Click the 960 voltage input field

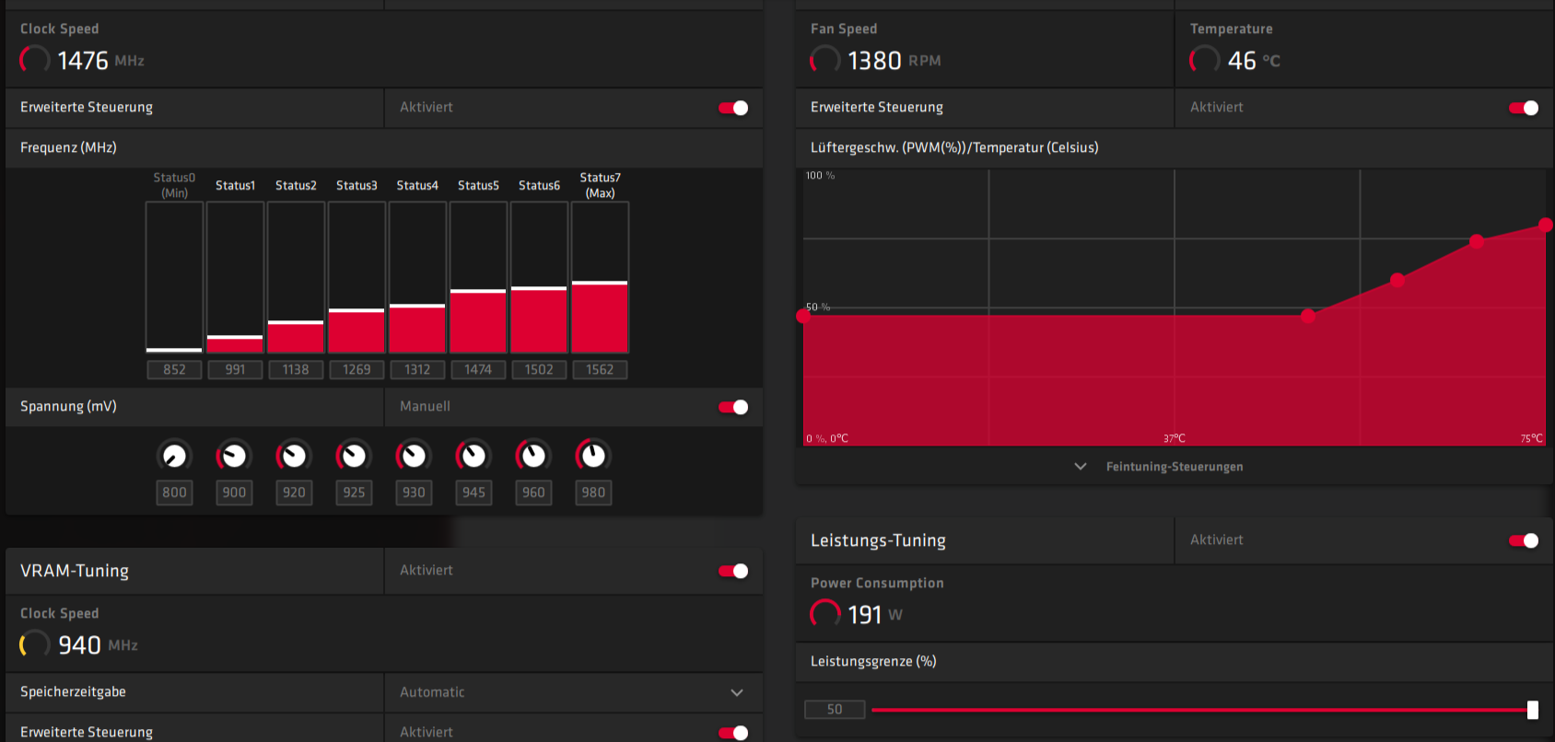point(533,493)
